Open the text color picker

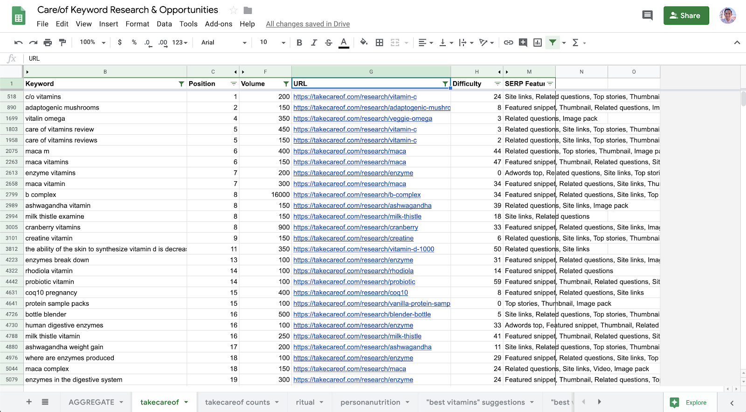(x=344, y=42)
